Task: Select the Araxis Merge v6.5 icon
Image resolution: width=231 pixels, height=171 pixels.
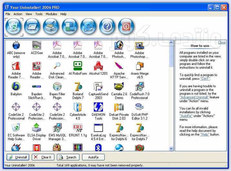Action: [139, 66]
